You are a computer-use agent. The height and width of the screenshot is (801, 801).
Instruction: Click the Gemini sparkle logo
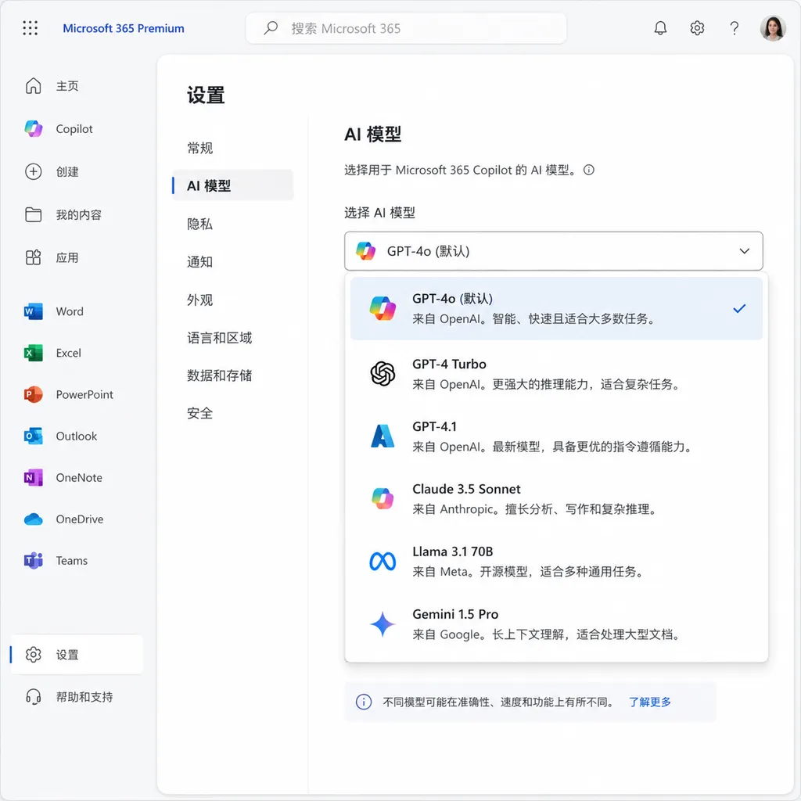click(x=383, y=623)
